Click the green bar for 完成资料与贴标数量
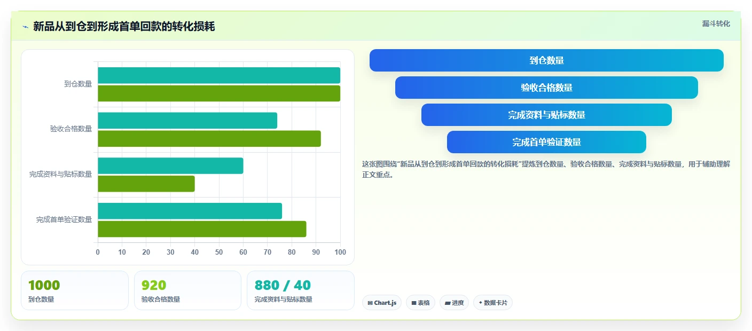Image resolution: width=752 pixels, height=331 pixels. click(x=146, y=184)
